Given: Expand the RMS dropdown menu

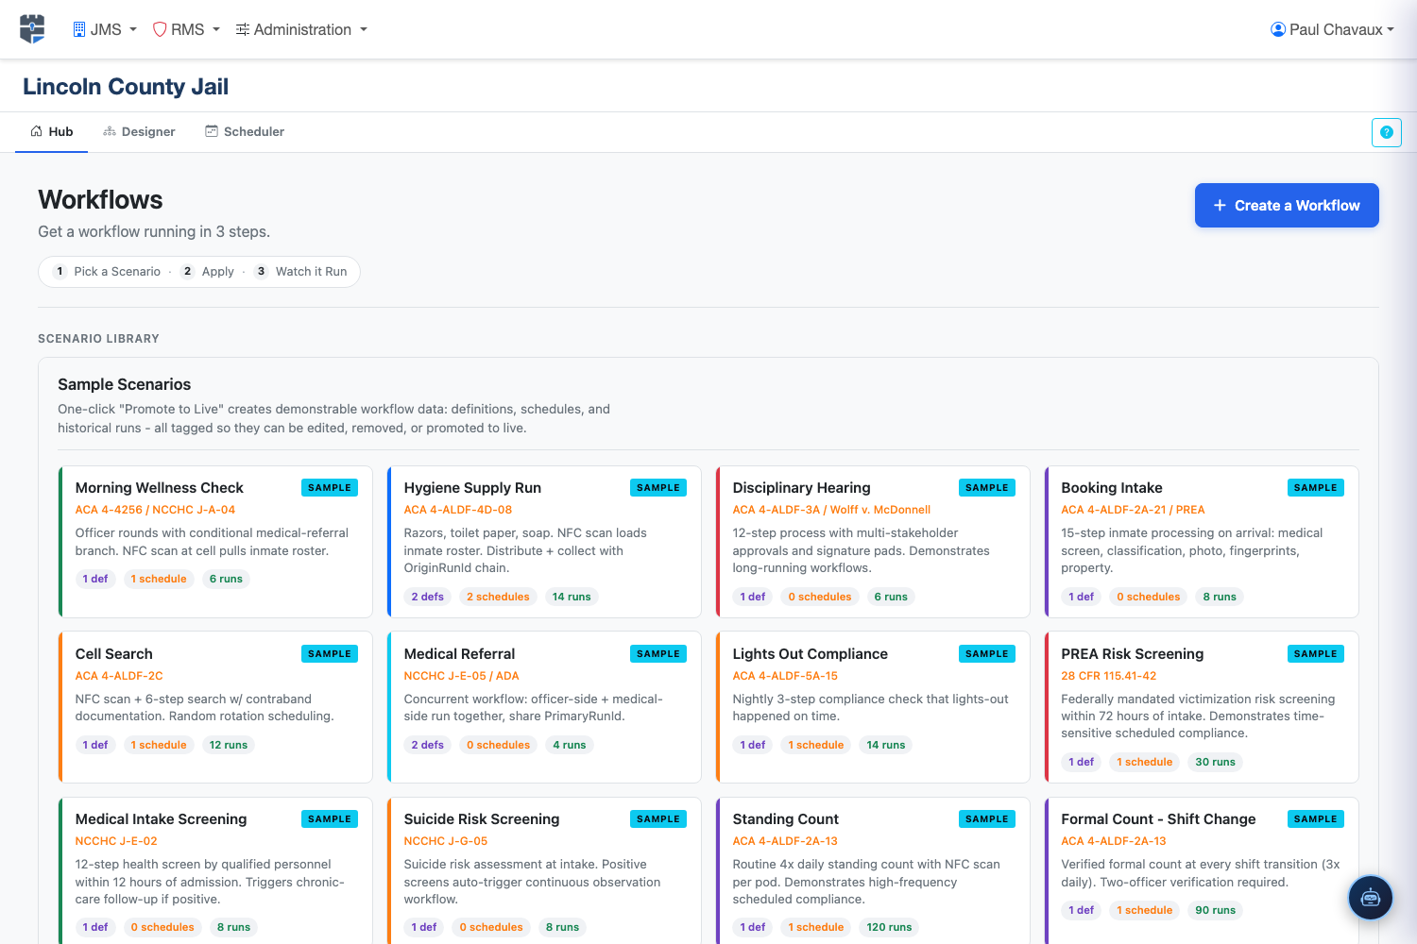Looking at the screenshot, I should [186, 29].
